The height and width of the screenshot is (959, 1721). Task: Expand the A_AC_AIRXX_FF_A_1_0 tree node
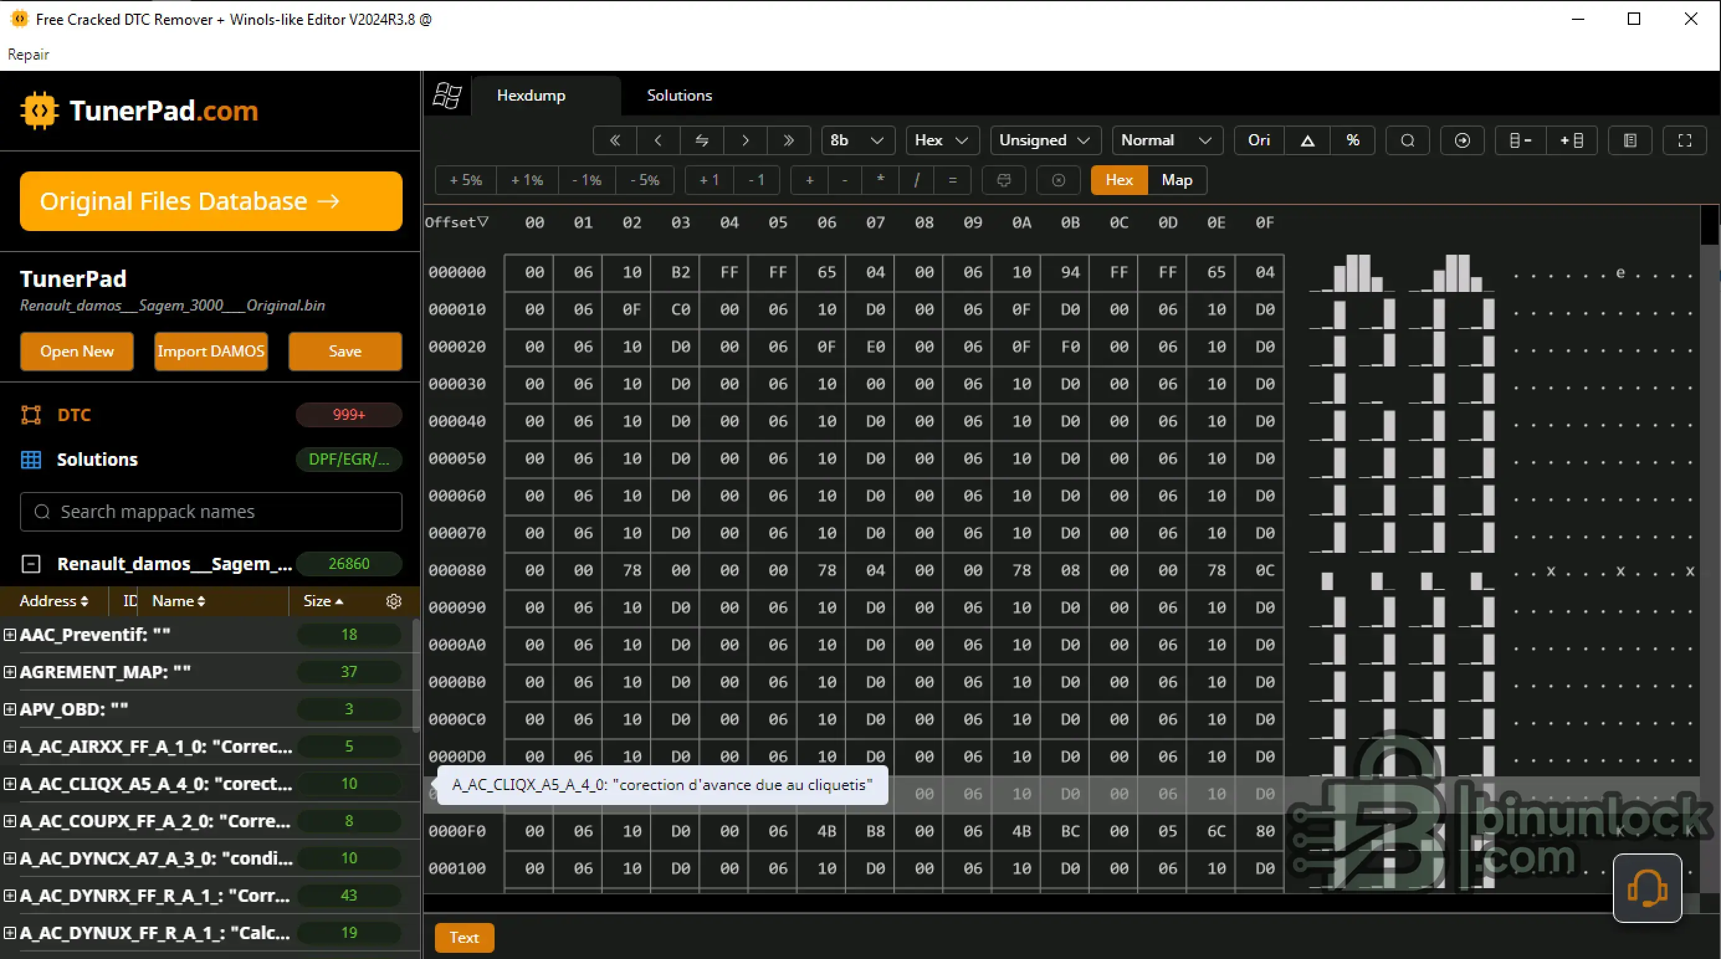click(10, 747)
